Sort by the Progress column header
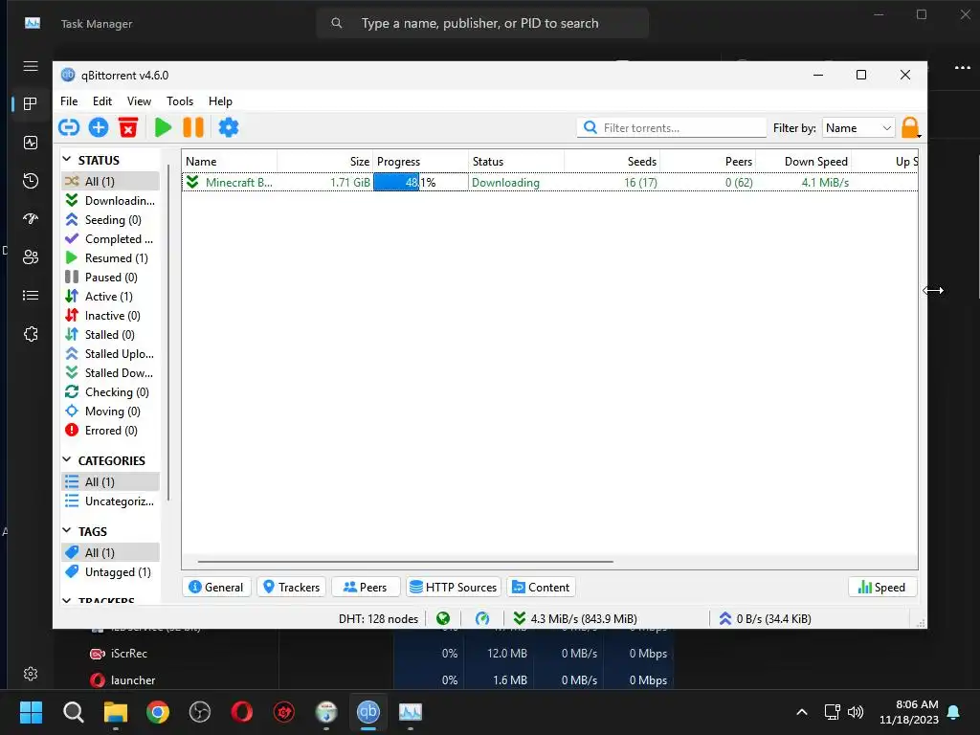Screen dimensions: 980x735 [x=421, y=161]
